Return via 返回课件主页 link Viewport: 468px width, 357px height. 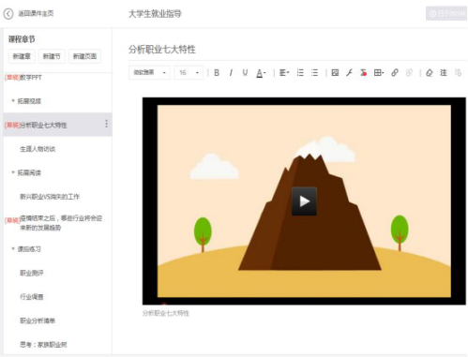point(36,13)
